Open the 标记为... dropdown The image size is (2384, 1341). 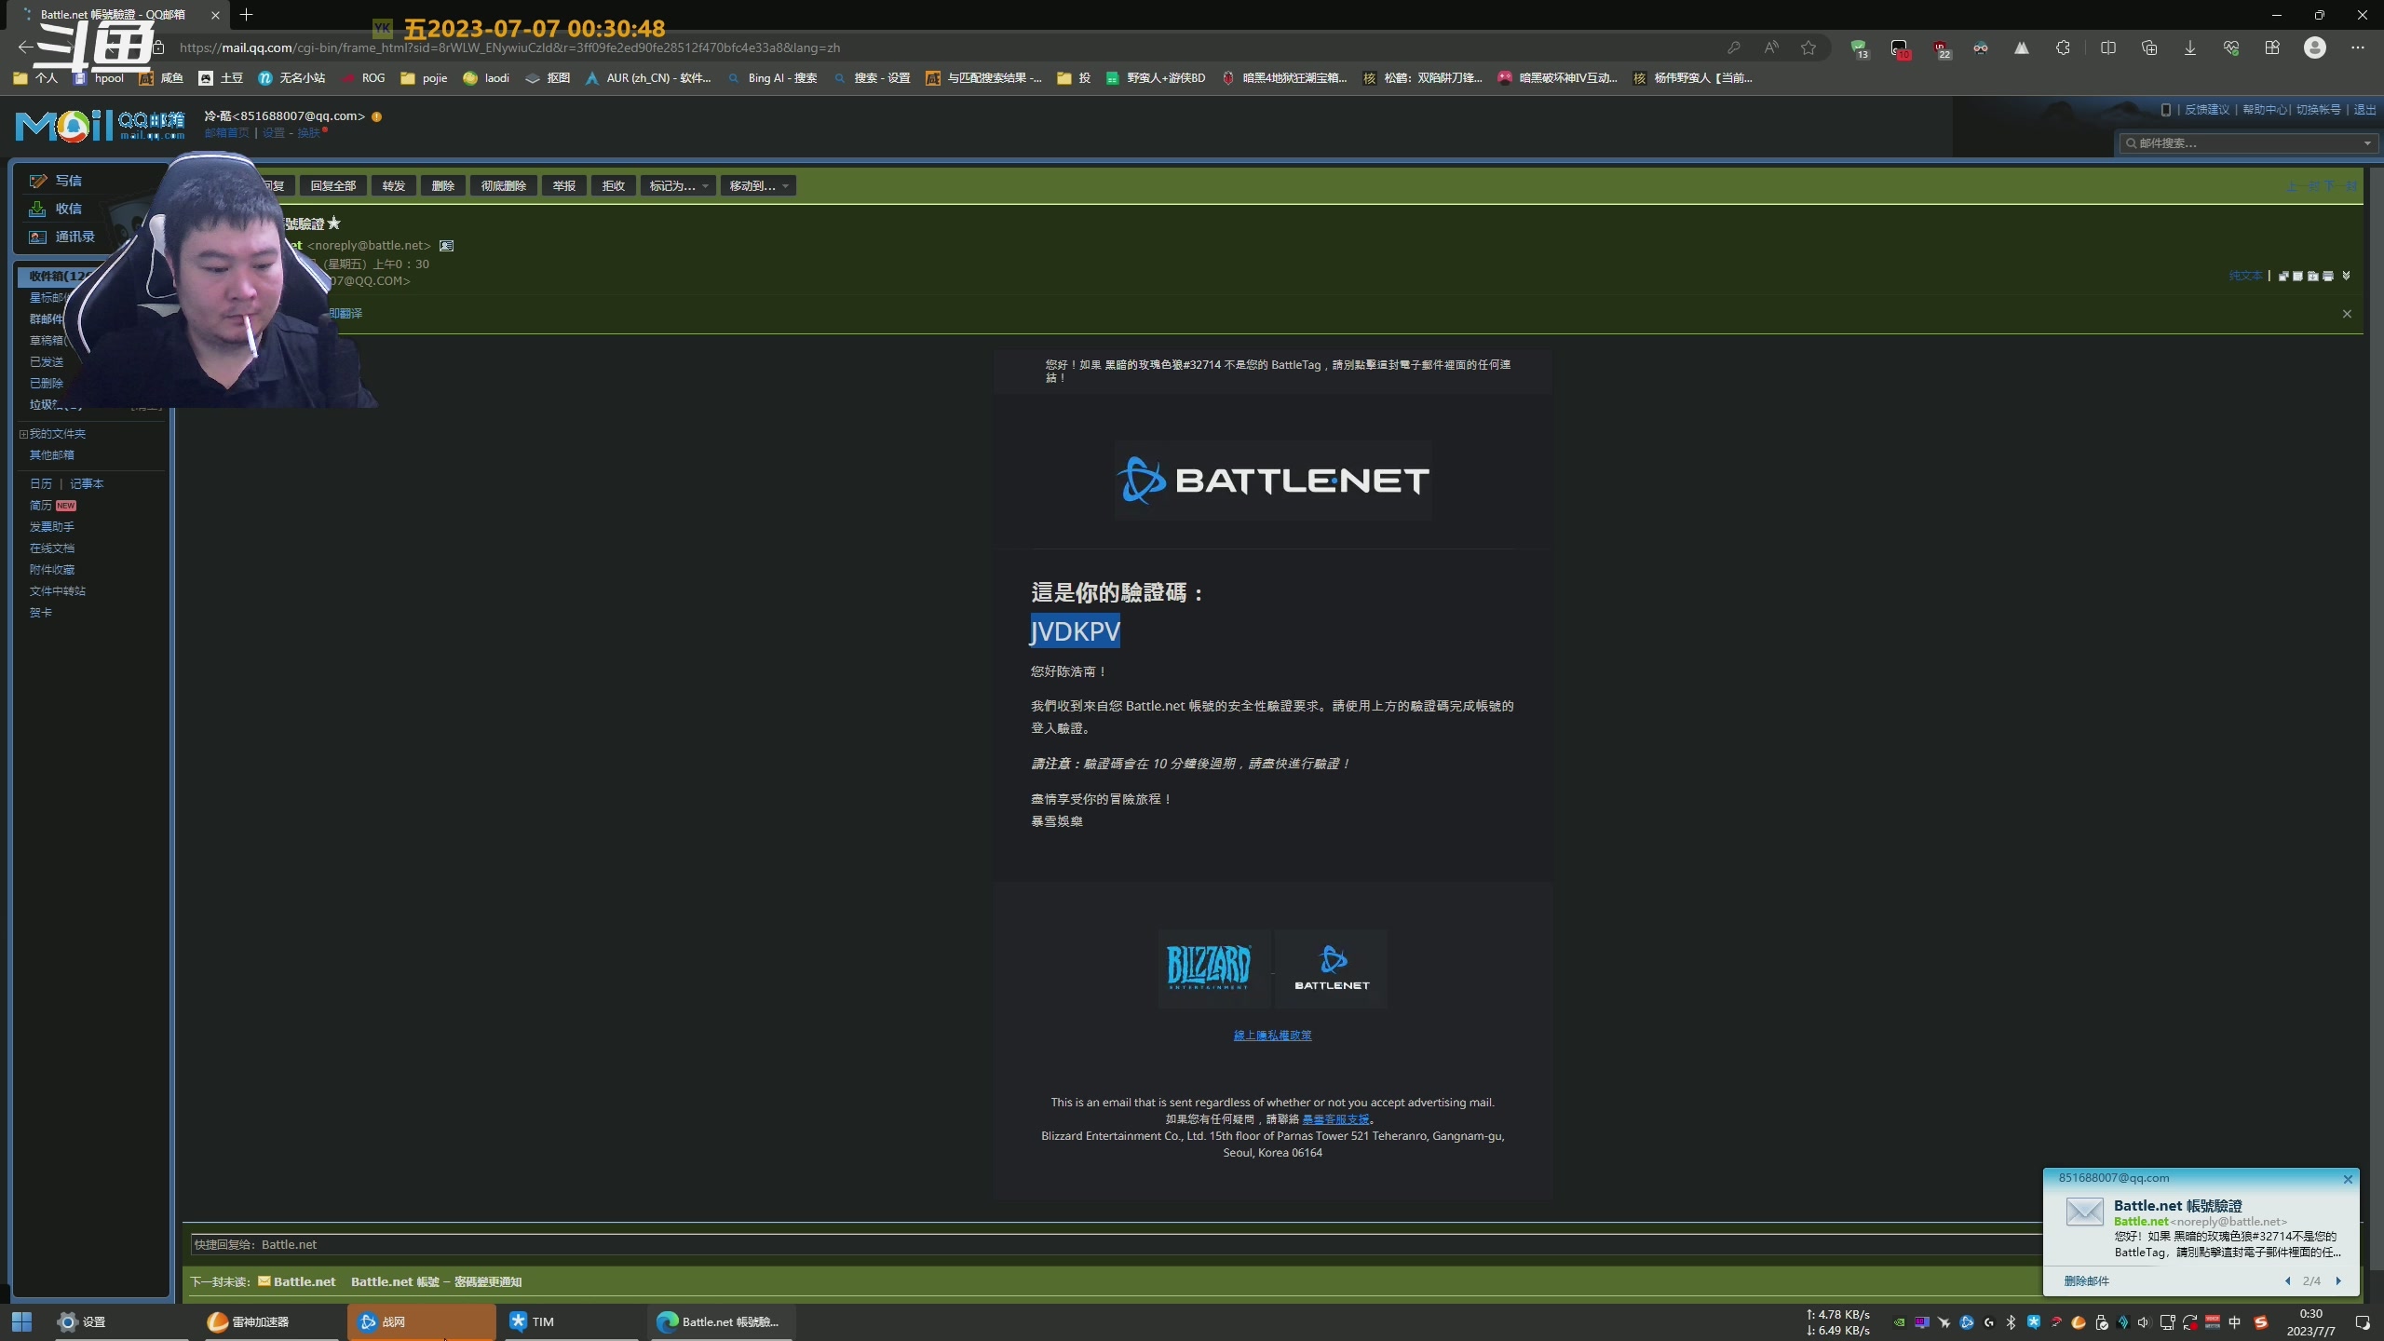(x=678, y=186)
